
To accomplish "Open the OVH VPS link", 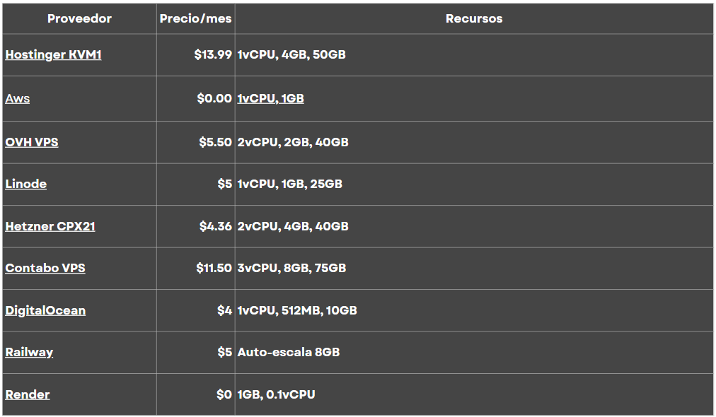I will (x=32, y=142).
